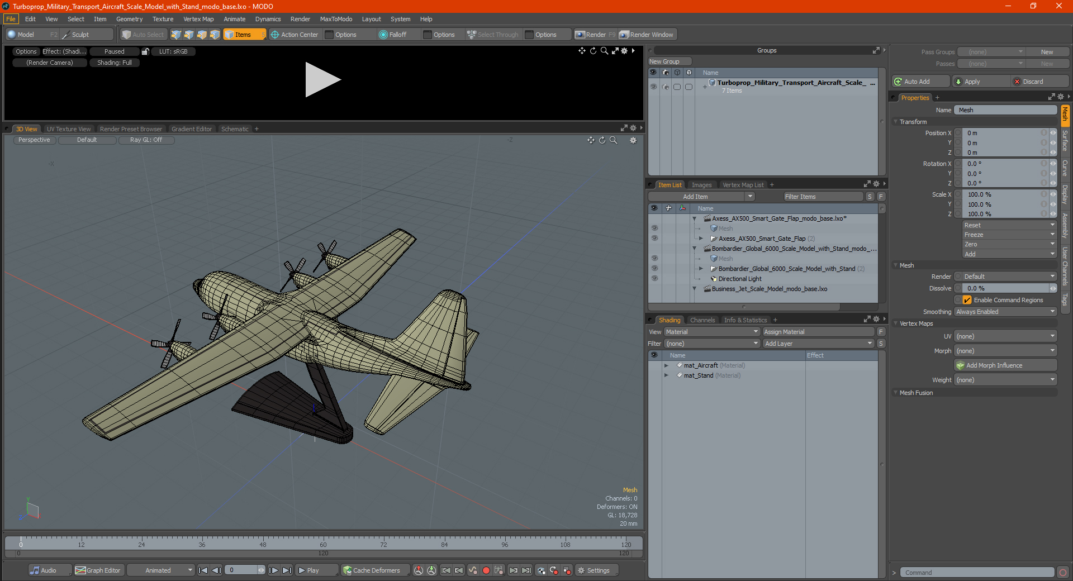This screenshot has height=581, width=1073.
Task: Expand Bombardier_Global_6000_Scale_Model_with_Stand item
Action: tap(701, 269)
